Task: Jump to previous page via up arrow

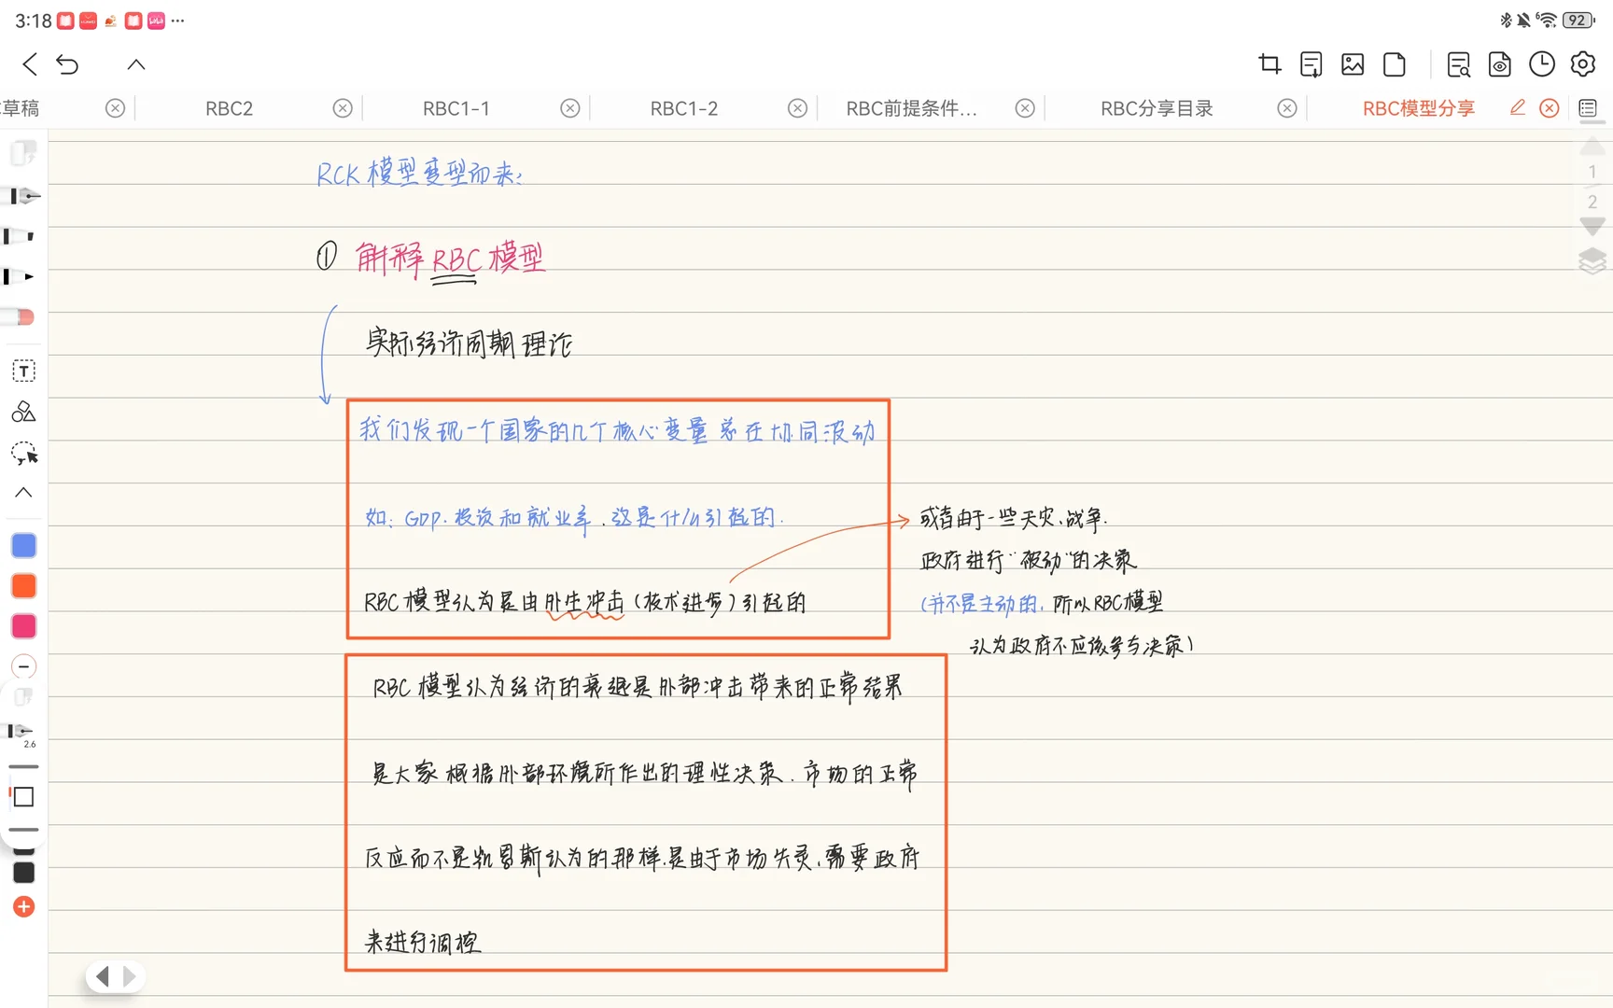Action: pyautogui.click(x=1592, y=146)
